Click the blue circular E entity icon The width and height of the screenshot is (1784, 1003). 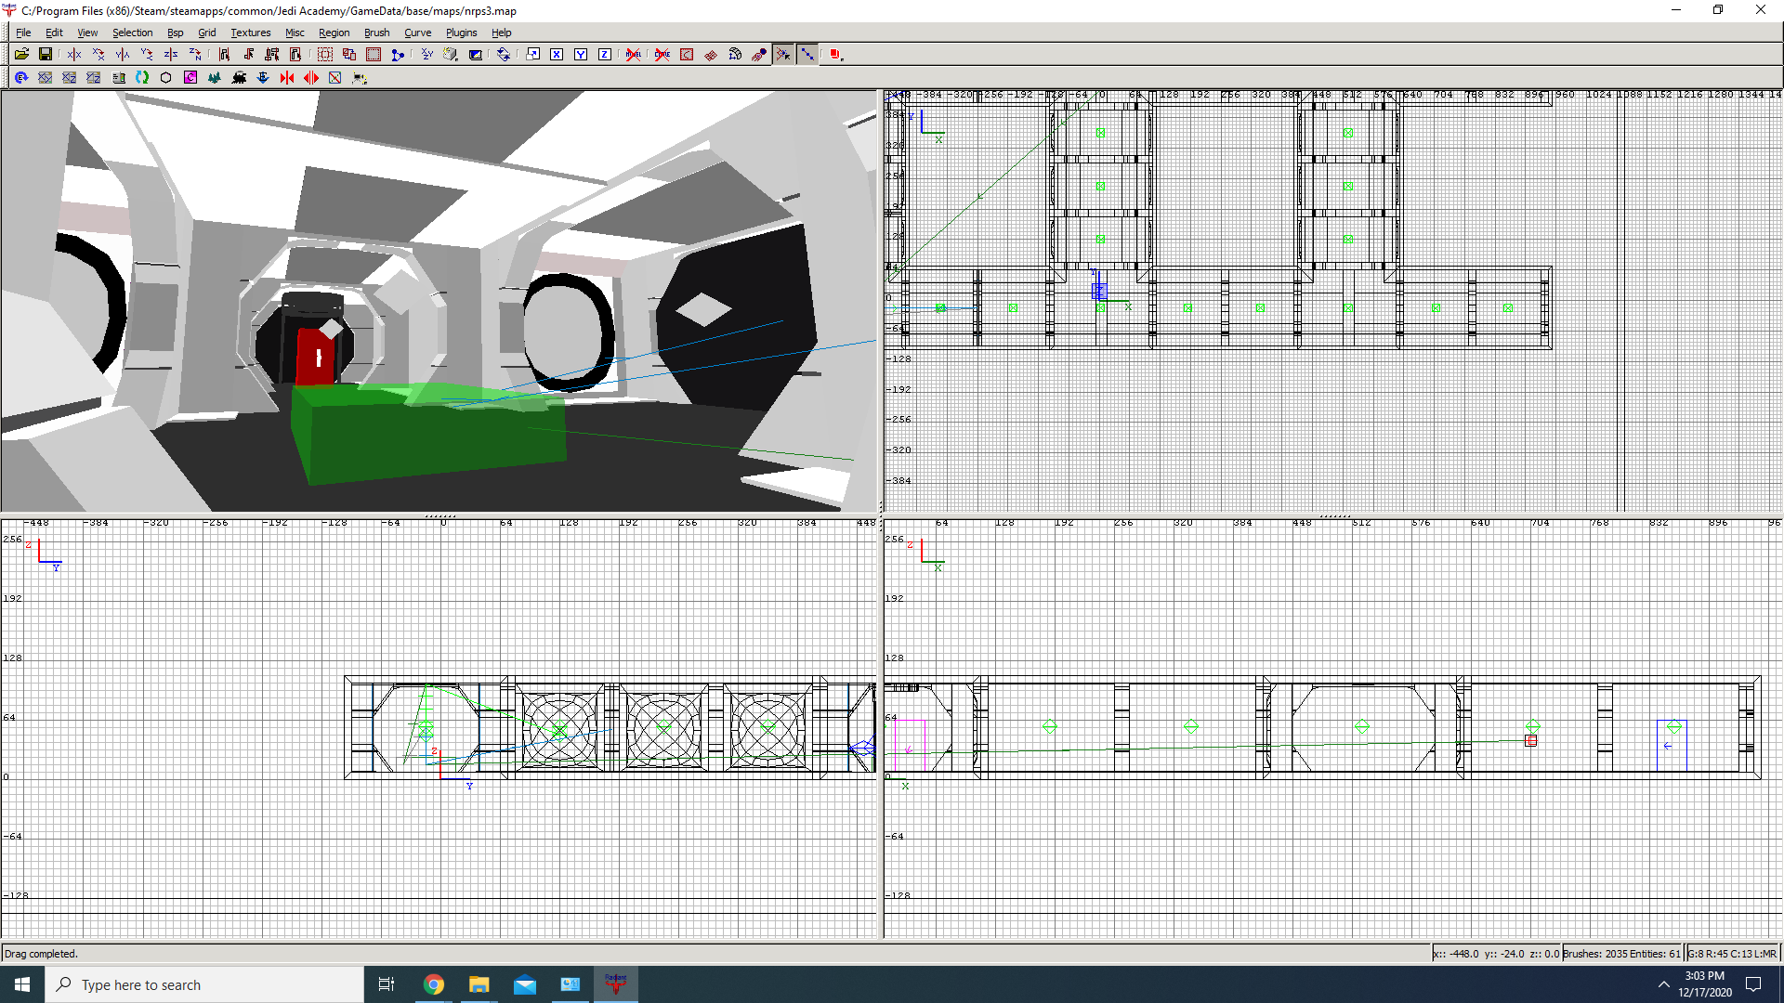tap(21, 78)
